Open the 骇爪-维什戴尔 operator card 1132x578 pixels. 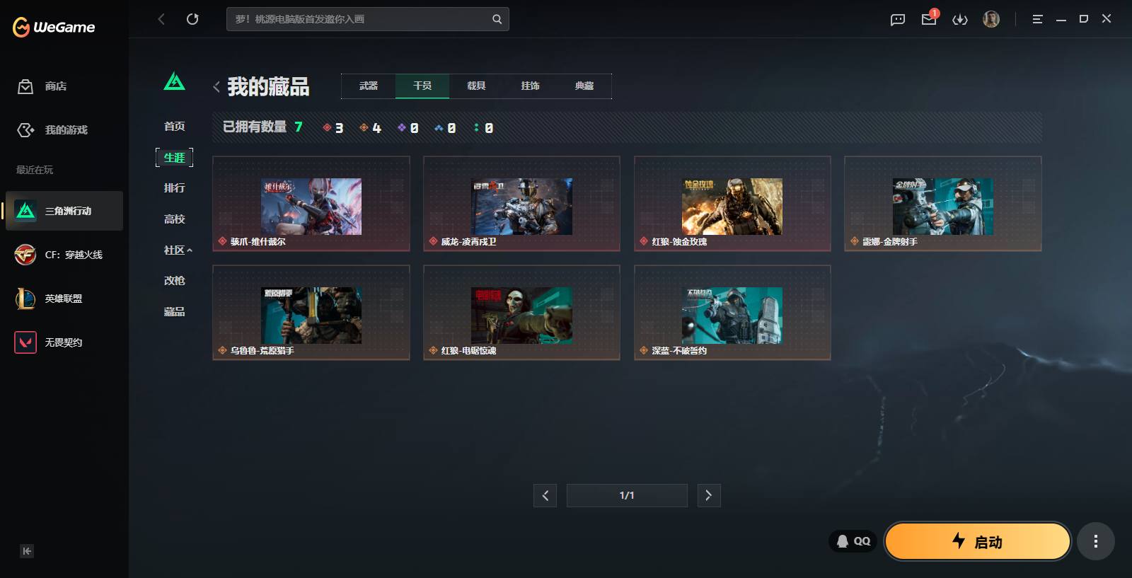(311, 204)
